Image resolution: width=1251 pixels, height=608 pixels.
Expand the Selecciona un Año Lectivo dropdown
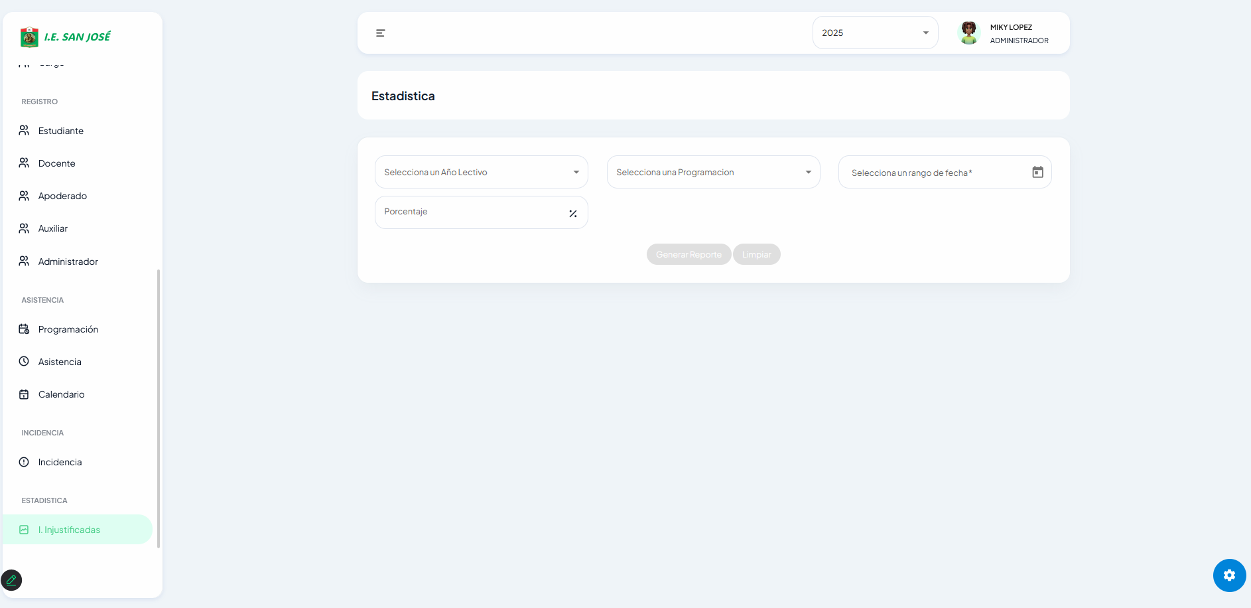pyautogui.click(x=481, y=173)
